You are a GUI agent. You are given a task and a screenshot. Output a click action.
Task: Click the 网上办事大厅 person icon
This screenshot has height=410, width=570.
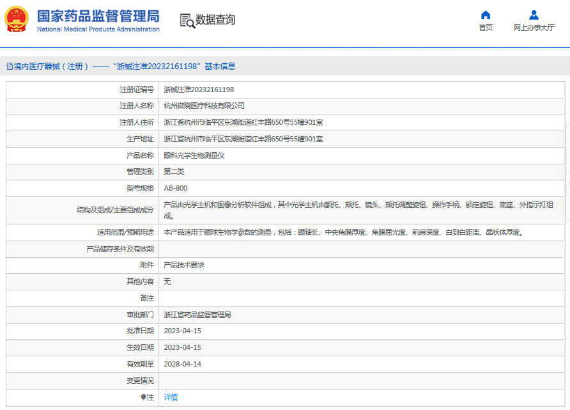coord(534,14)
